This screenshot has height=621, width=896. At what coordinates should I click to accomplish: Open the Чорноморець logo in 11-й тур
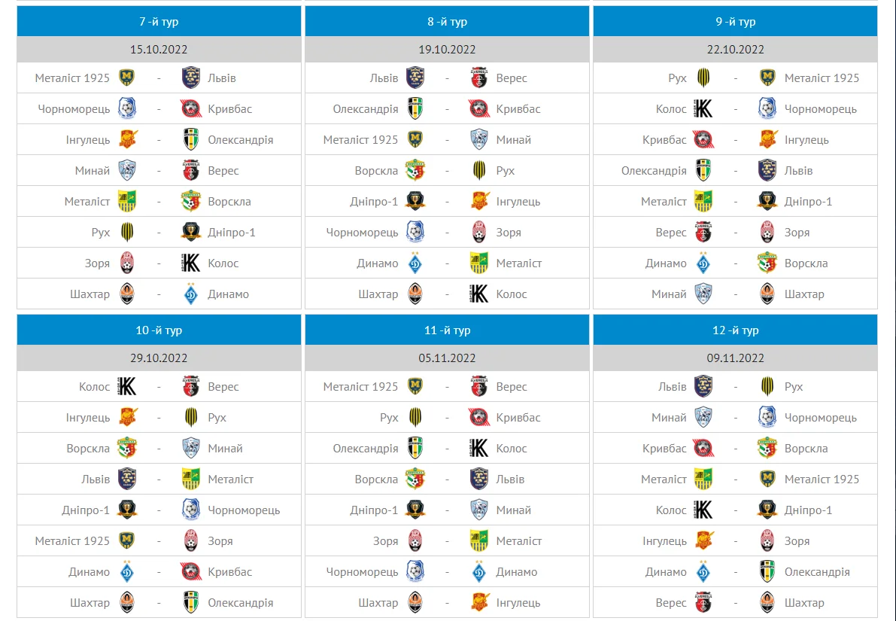pos(415,572)
